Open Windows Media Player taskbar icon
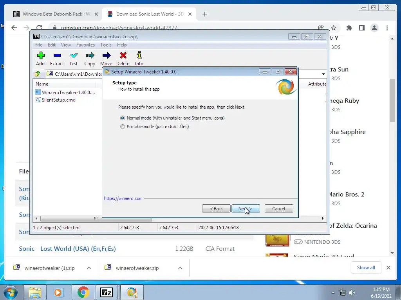401x300 pixels. [x=59, y=292]
